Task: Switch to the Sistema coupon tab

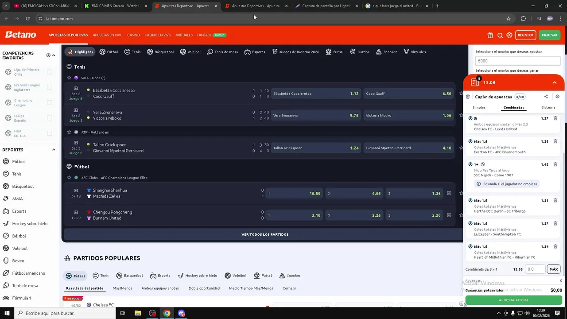Action: point(548,108)
